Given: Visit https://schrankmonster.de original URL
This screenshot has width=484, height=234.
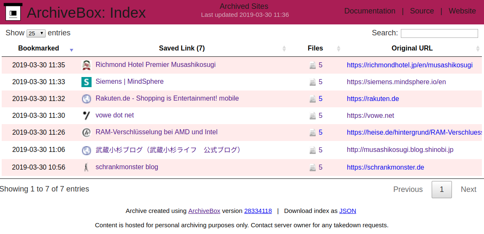Looking at the screenshot, I should point(386,167).
